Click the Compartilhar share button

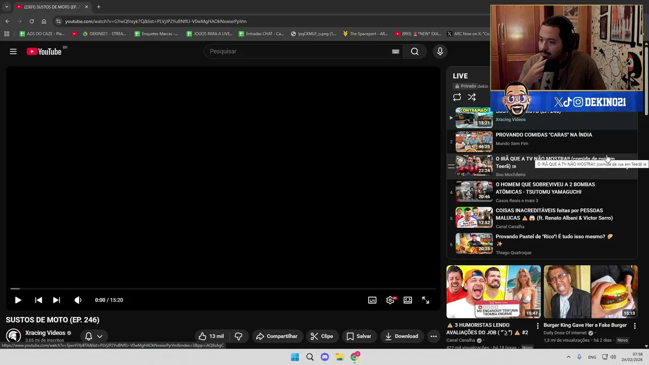pos(277,336)
